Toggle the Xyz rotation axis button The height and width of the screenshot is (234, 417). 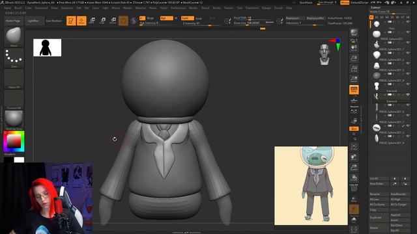(354, 129)
